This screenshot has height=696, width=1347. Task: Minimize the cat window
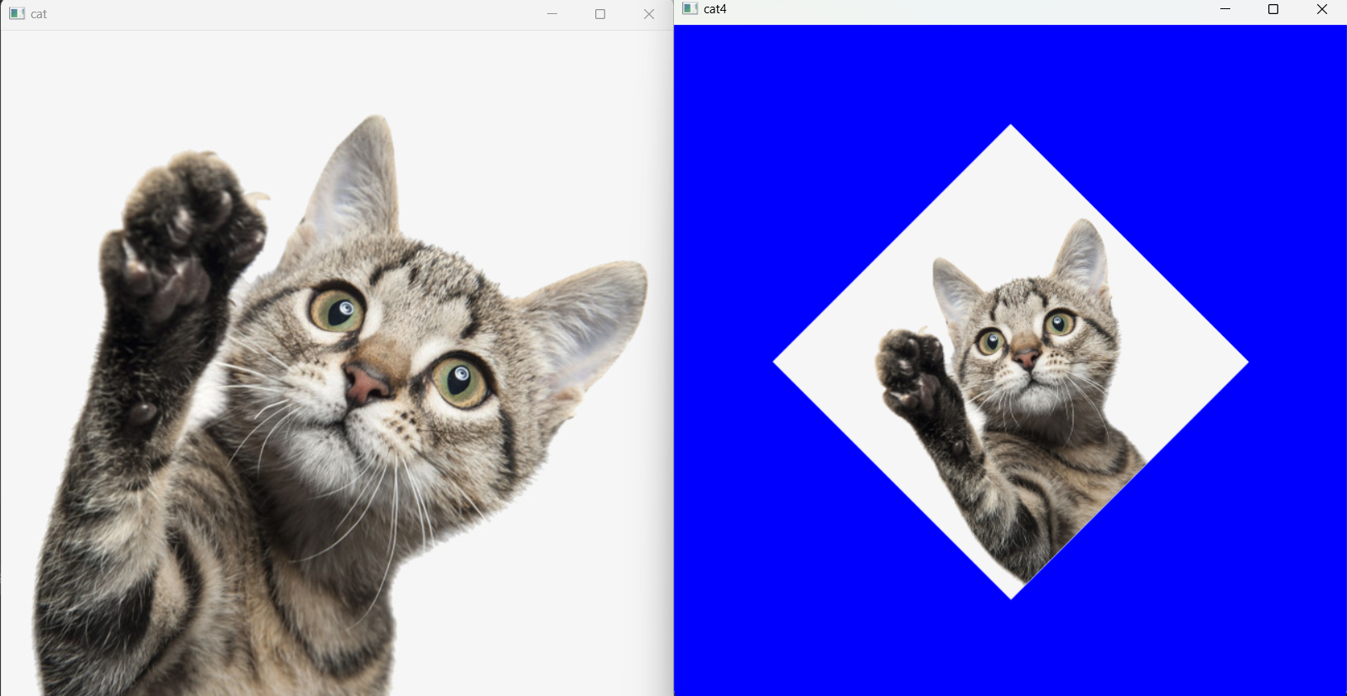552,14
